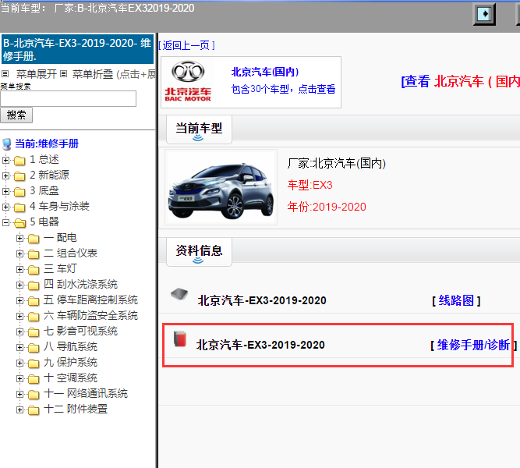Image resolution: width=520 pixels, height=468 pixels.
Task: Collapse the 5 电器 tree node
Action: pos(5,223)
